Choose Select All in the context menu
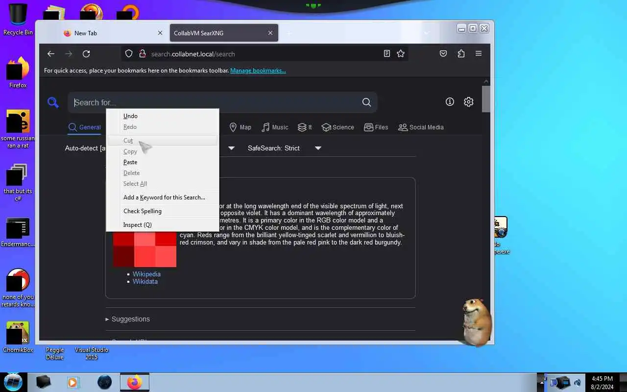 pyautogui.click(x=162, y=184)
